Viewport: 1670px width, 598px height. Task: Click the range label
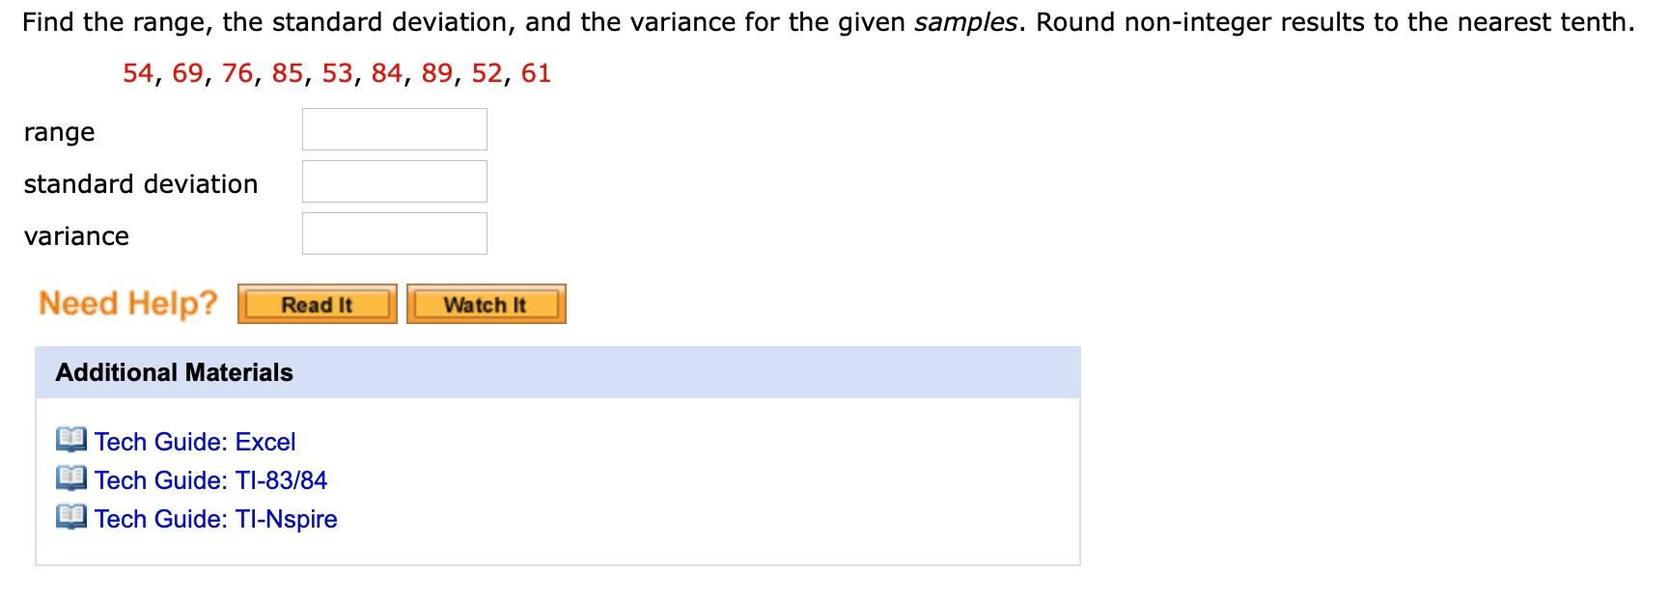click(x=59, y=132)
